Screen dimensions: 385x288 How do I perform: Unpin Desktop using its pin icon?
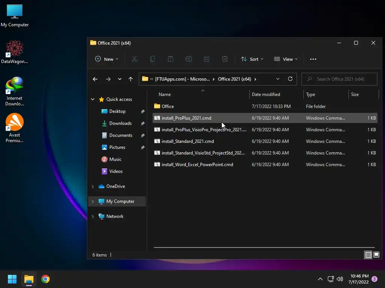point(142,111)
